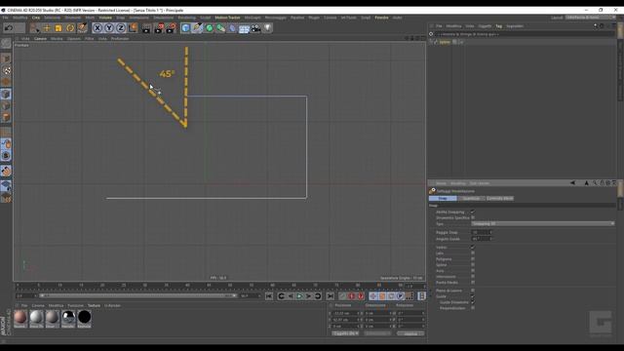Toggle the Y axis lock icon
The height and width of the screenshot is (351, 624).
click(109, 28)
